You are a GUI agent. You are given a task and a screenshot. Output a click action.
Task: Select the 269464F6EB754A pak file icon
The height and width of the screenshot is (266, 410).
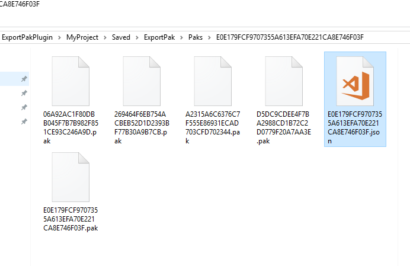[x=142, y=81]
